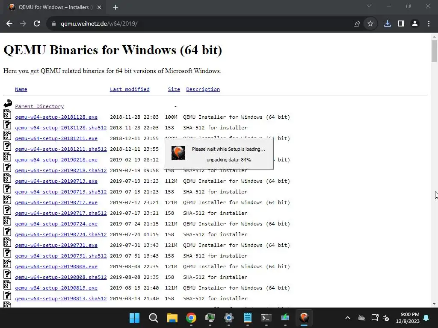Open qemu-w64-setup-20181128.sha512 link
This screenshot has width=438, height=328.
coord(61,127)
